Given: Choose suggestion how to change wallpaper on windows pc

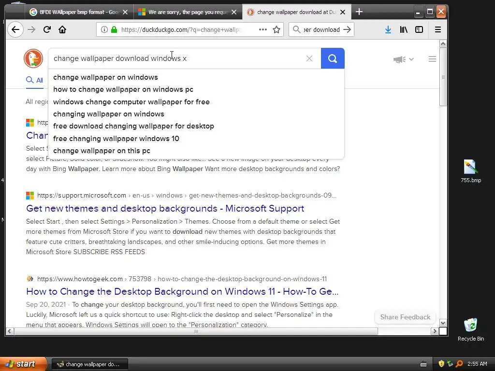Looking at the screenshot, I should point(123,89).
